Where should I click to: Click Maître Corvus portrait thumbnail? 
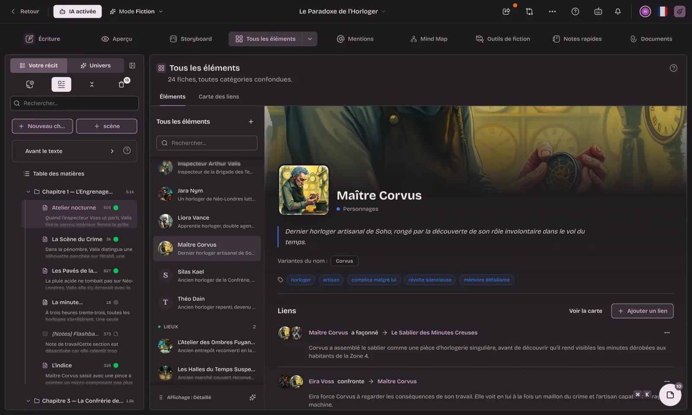coord(304,190)
